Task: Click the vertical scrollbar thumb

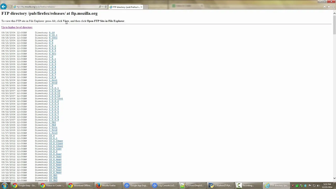Action: tap(334, 24)
